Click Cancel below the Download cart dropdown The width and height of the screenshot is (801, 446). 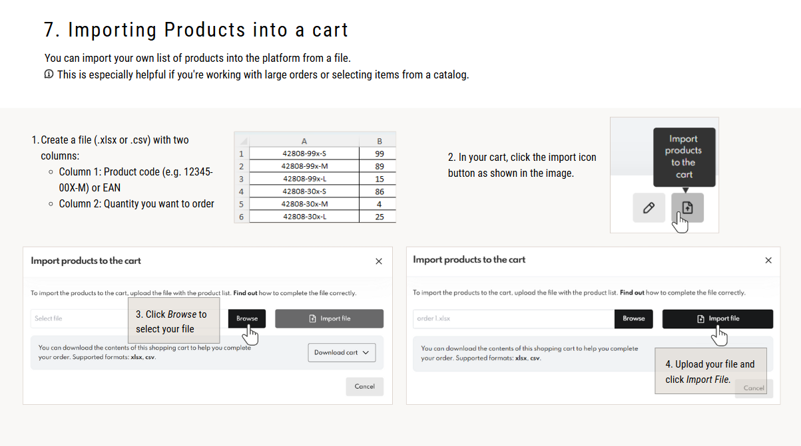[x=364, y=386]
